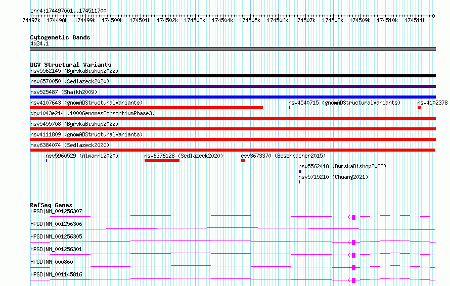The width and height of the screenshot is (450, 286).
Task: Click nsv5715210 (Chuang2021) label
Action: [x=333, y=177]
